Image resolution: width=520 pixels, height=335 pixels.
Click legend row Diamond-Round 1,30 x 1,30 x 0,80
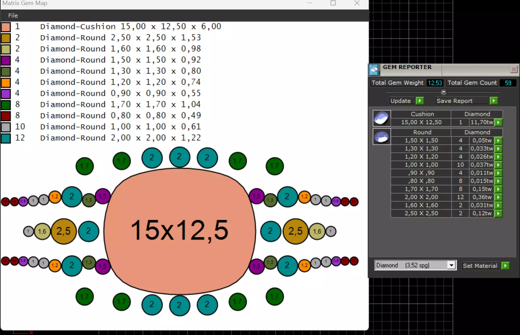click(x=121, y=71)
